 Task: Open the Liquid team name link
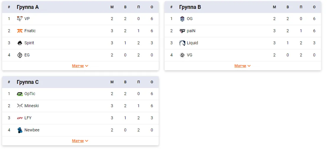tap(192, 43)
